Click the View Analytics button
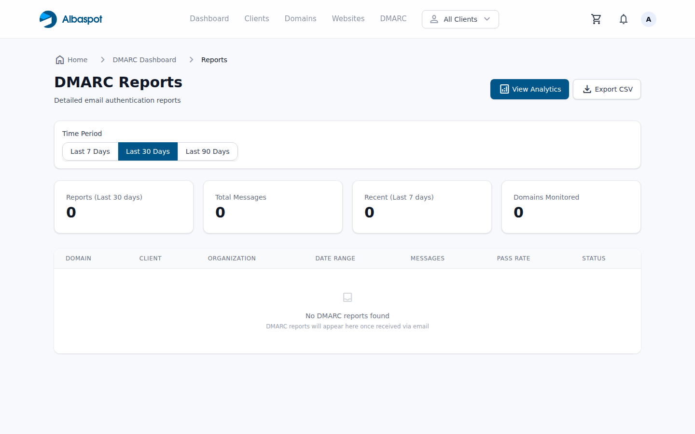 click(x=529, y=89)
